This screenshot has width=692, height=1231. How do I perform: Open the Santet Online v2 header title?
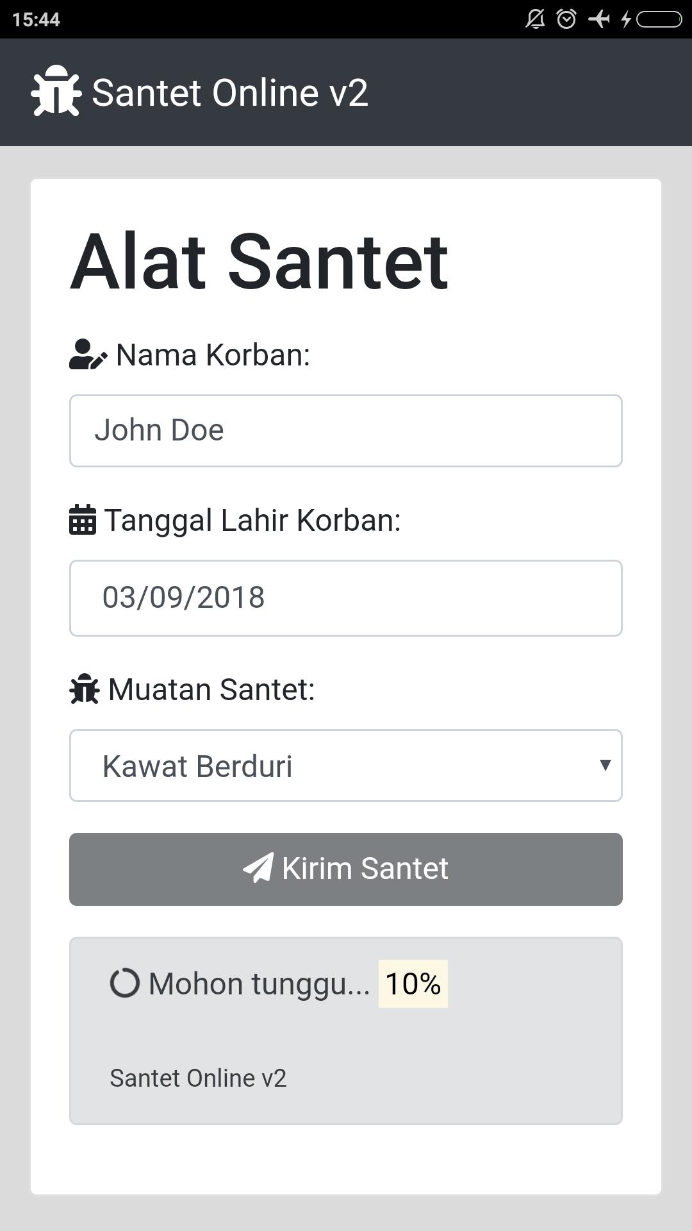click(x=230, y=92)
